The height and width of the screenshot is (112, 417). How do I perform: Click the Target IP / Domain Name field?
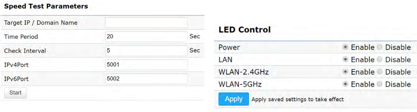146,23
